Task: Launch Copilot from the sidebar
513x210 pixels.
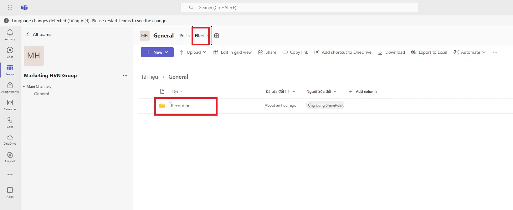Action: pos(10,157)
